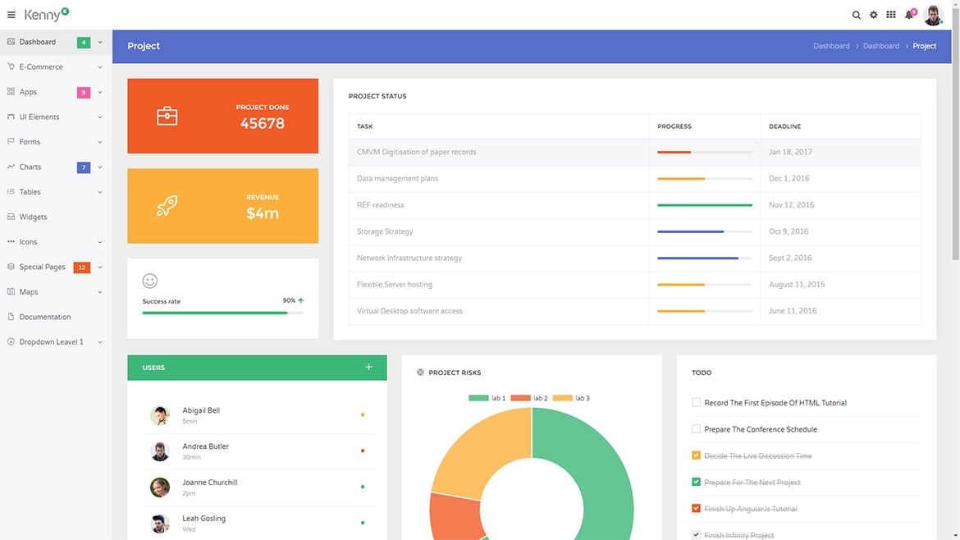Click the briefcase icon on Project Done card
The image size is (960, 540).
pyautogui.click(x=167, y=116)
